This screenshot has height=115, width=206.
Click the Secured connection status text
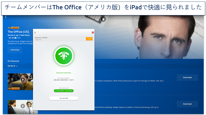pos(64,73)
